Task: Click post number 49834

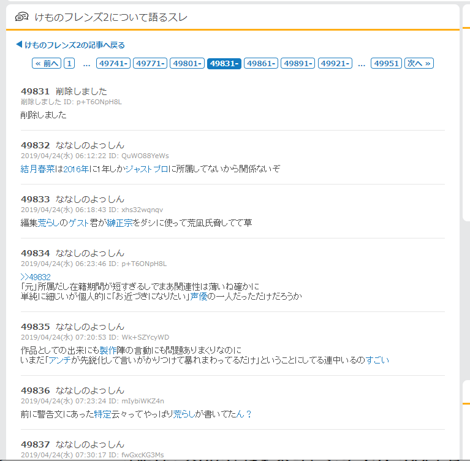Action: (x=35, y=253)
